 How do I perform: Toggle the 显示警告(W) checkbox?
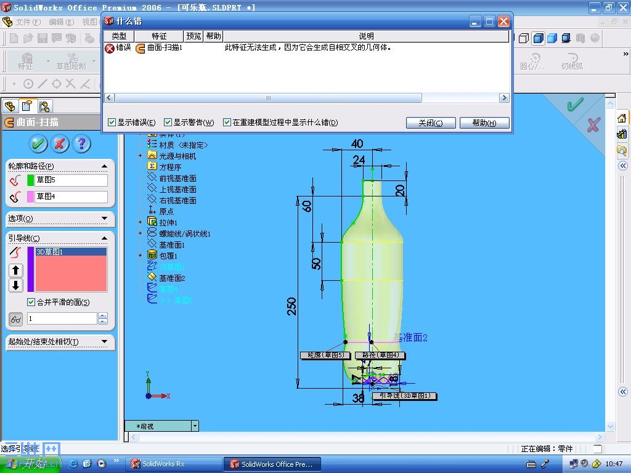168,123
